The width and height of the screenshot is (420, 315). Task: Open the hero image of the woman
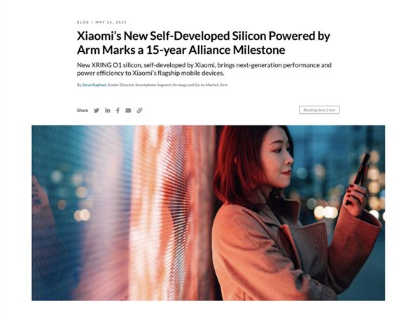[x=208, y=213]
